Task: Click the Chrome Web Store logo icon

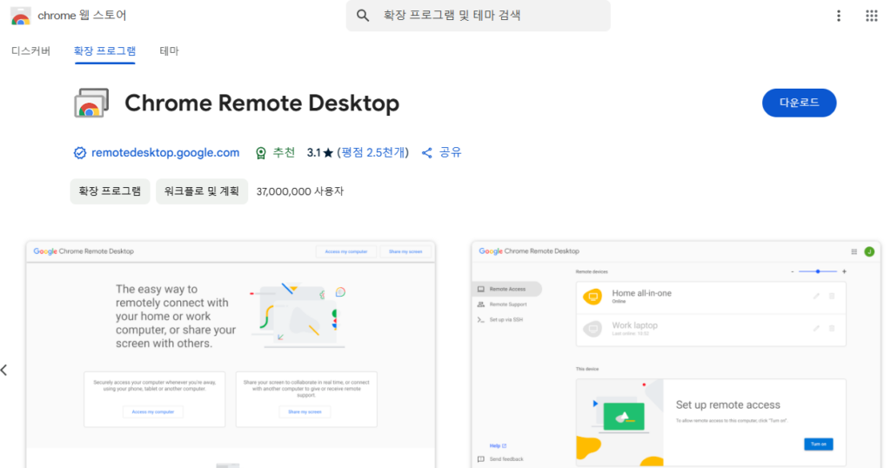Action: click(20, 16)
